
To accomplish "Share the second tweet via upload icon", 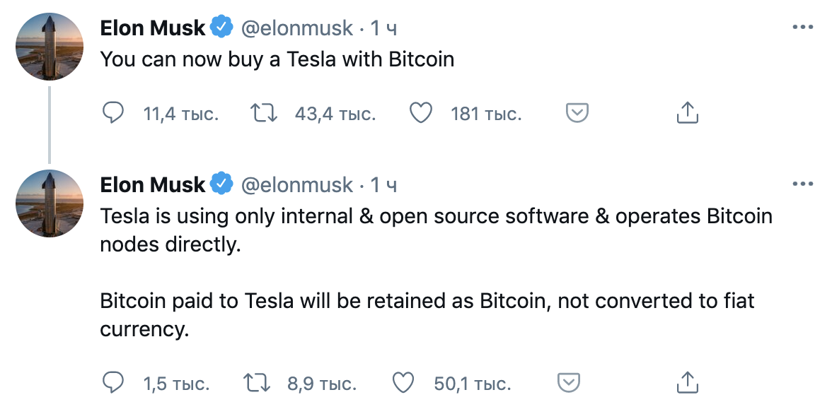I will 687,382.
